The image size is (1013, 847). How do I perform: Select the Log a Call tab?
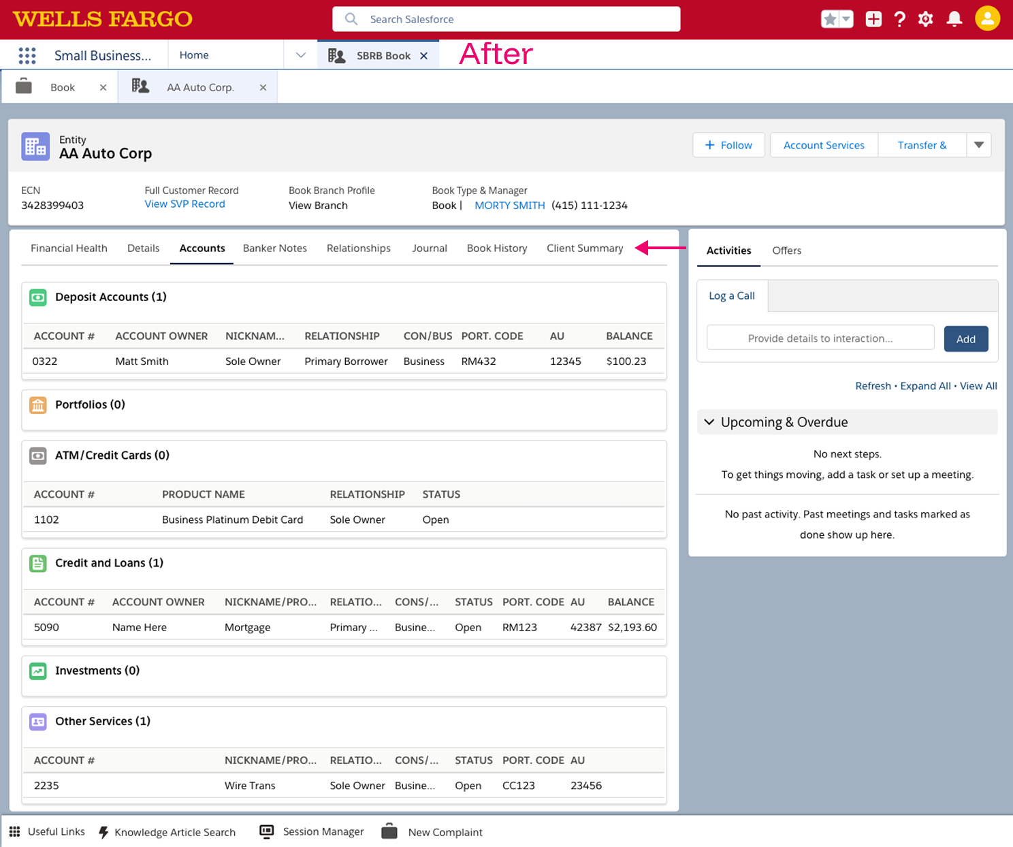click(732, 295)
